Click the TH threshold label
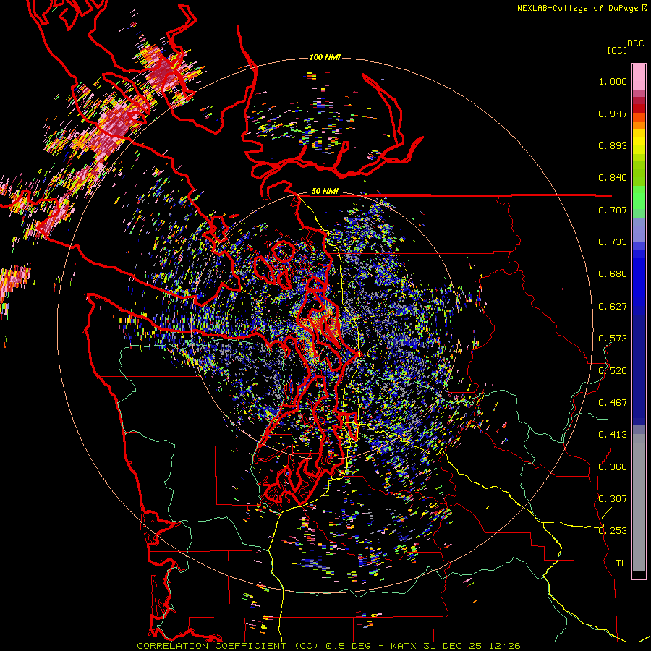The width and height of the screenshot is (651, 651). coord(621,563)
